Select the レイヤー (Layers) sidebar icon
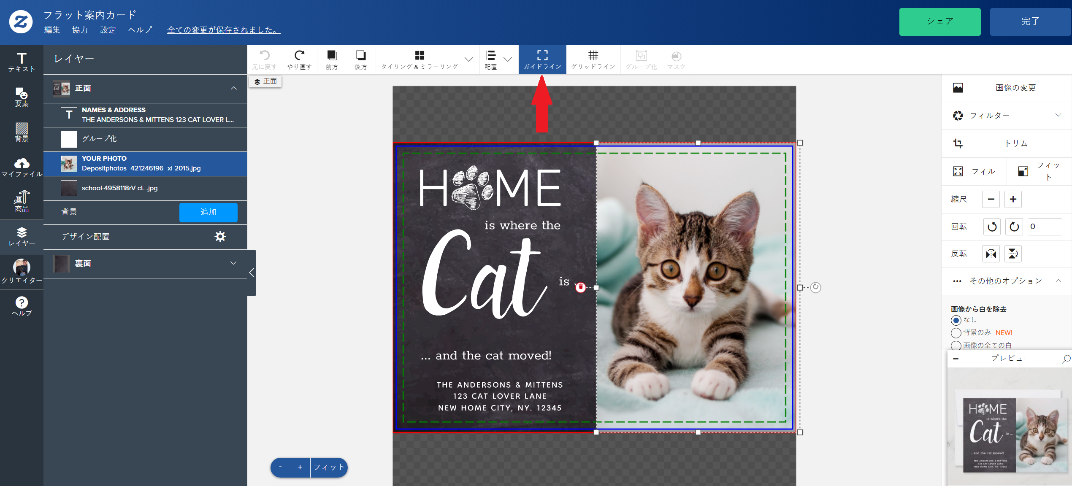Viewport: 1072px width, 486px height. coord(22,237)
